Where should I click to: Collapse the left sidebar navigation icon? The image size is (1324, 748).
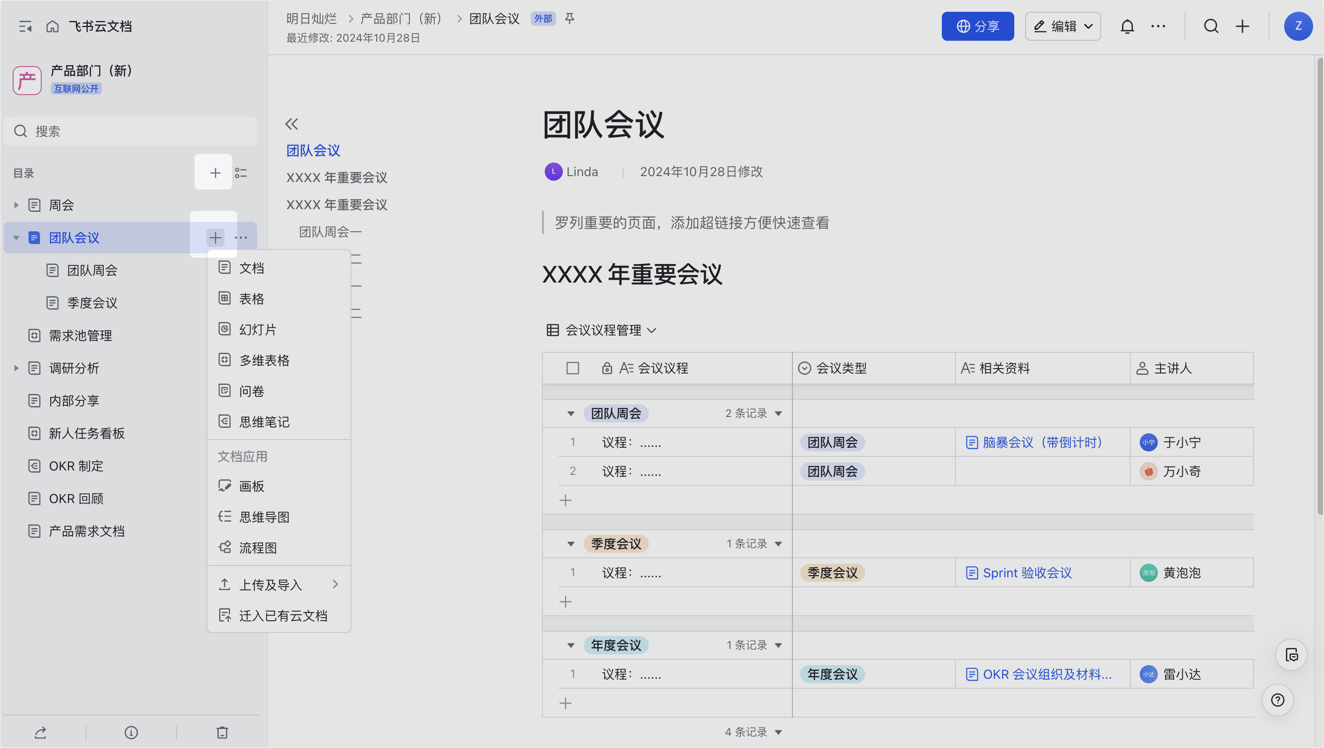(x=25, y=26)
